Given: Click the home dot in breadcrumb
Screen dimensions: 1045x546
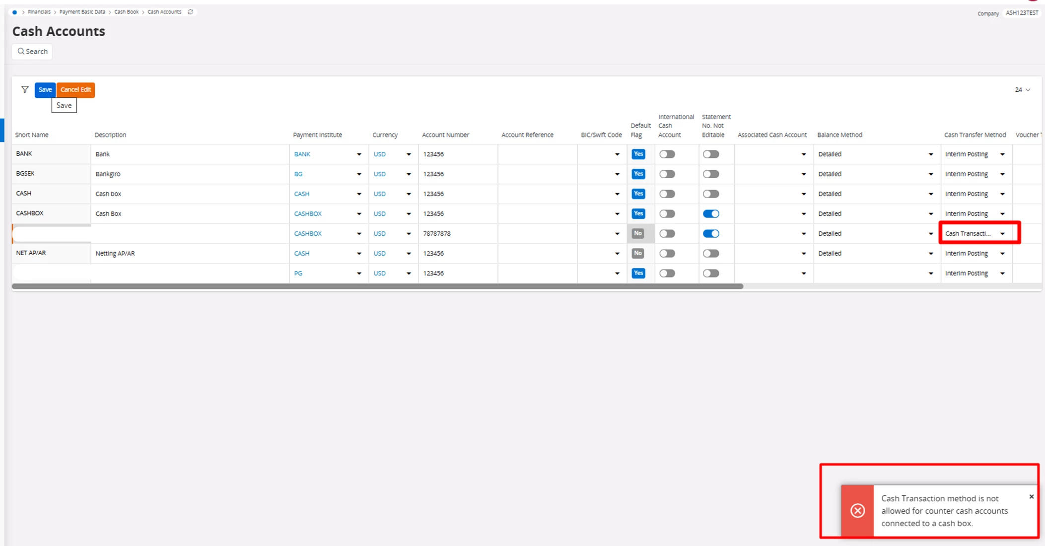Looking at the screenshot, I should tap(14, 12).
